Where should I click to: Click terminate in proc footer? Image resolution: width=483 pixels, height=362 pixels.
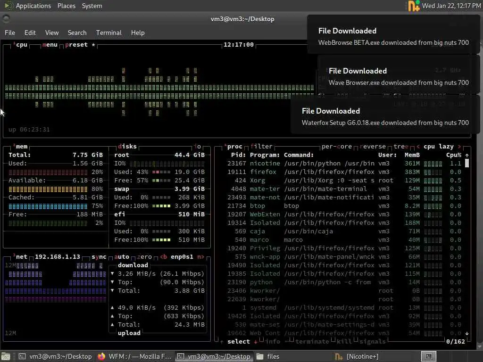(313, 342)
